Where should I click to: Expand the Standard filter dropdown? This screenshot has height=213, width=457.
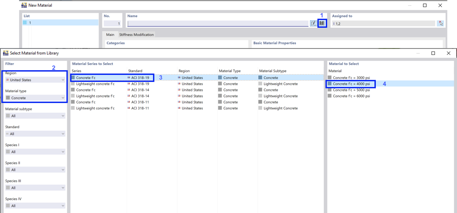point(35,134)
